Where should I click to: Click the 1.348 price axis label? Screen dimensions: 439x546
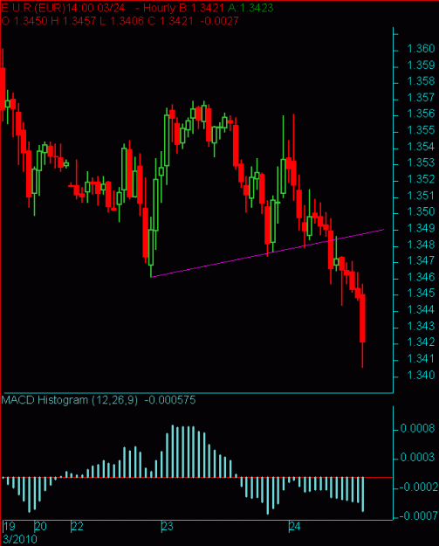point(421,245)
